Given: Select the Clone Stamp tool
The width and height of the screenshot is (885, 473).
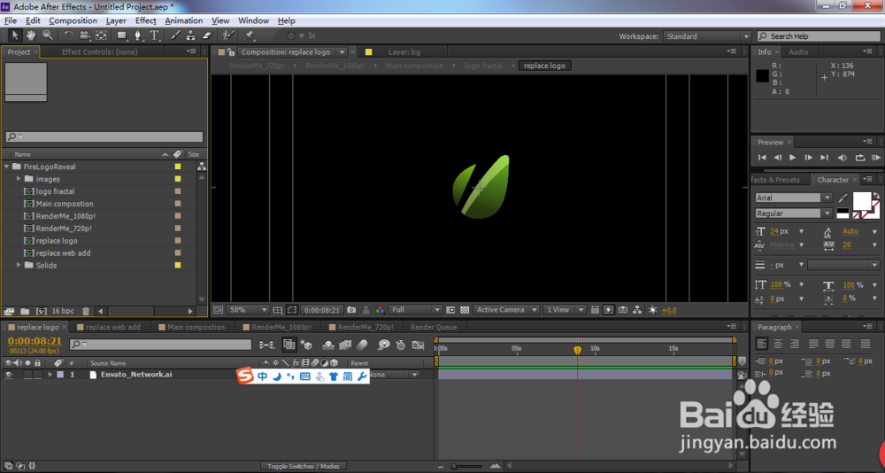Looking at the screenshot, I should point(191,35).
